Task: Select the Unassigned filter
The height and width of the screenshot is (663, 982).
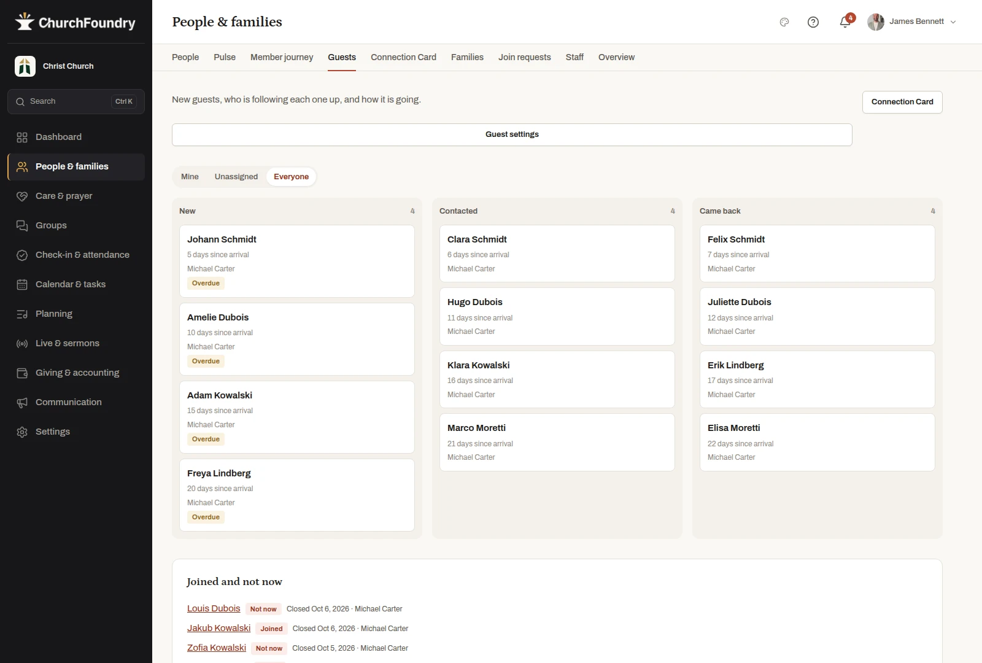Action: [236, 177]
